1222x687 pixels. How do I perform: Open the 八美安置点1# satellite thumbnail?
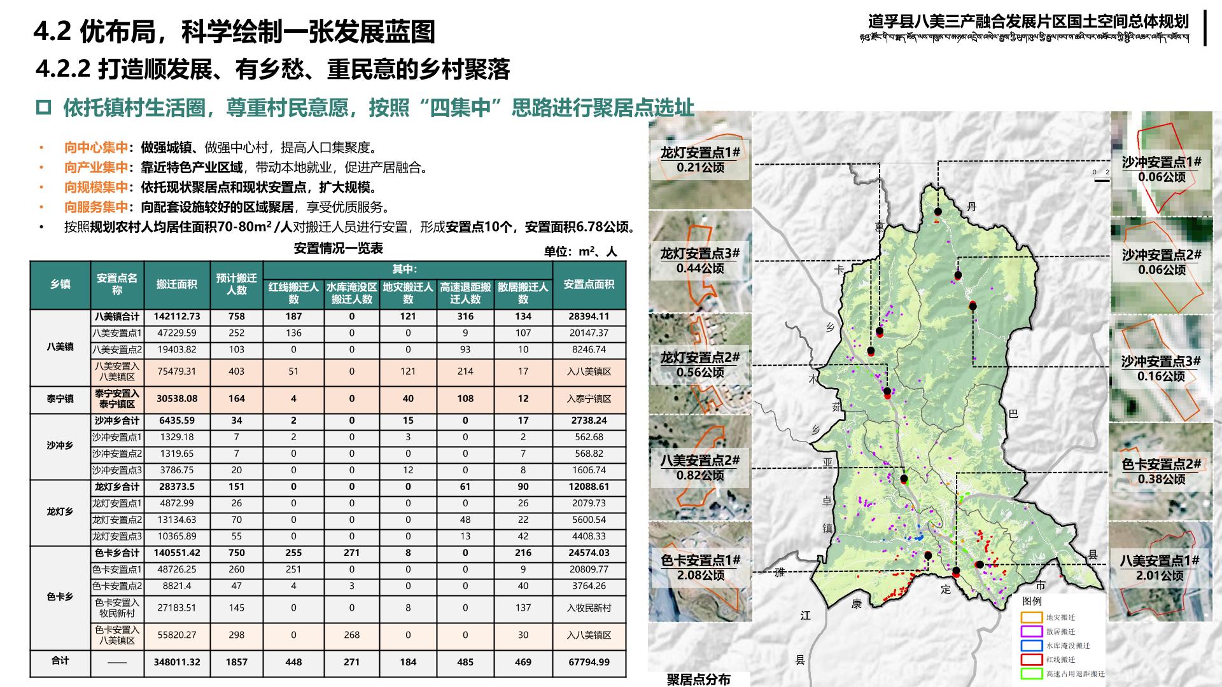[x=1162, y=571]
